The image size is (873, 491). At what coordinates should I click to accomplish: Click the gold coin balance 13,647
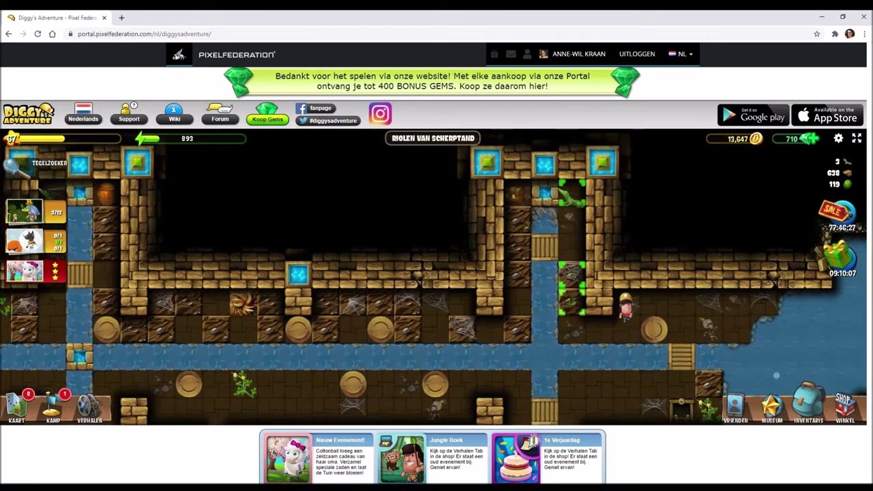734,138
